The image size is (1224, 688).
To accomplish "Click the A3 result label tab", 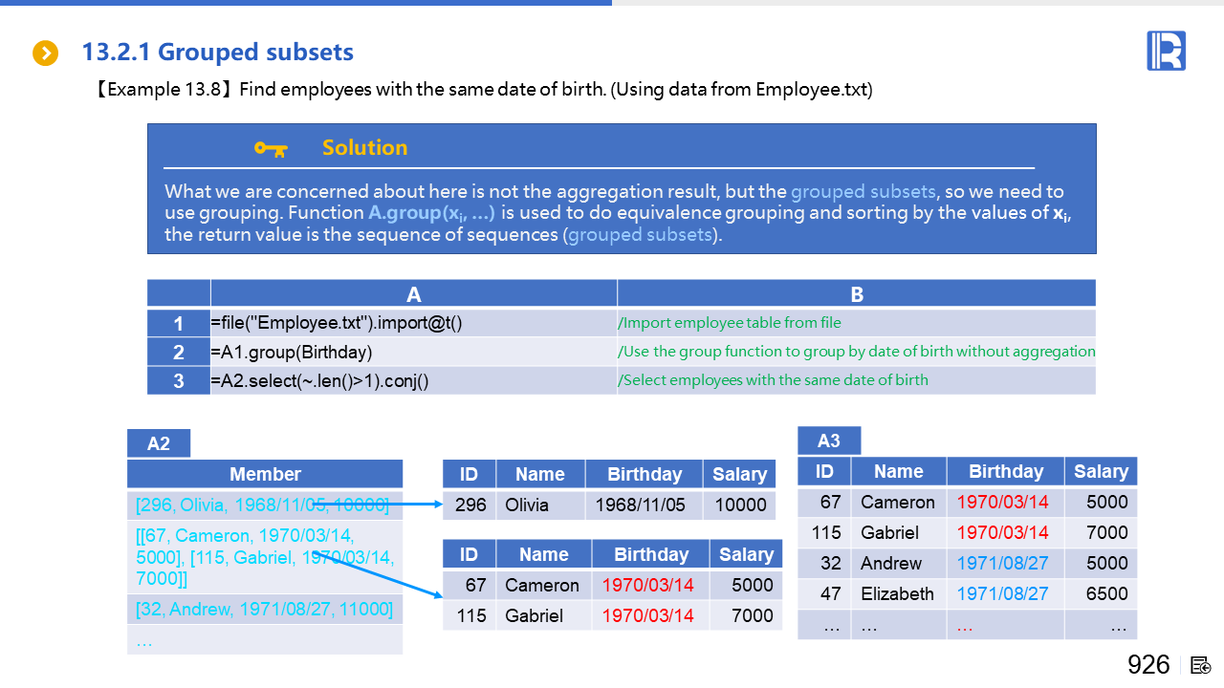I will pyautogui.click(x=829, y=441).
